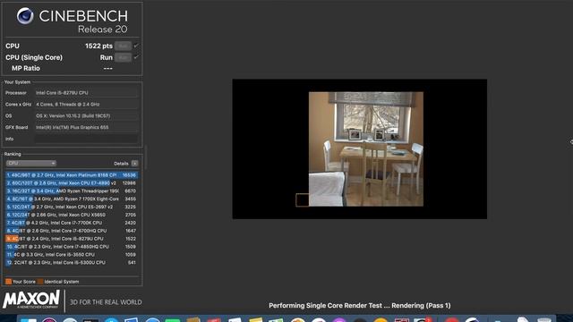Click the Run button in the CPU row
Image resolution: width=573 pixels, height=322 pixels.
pos(123,46)
